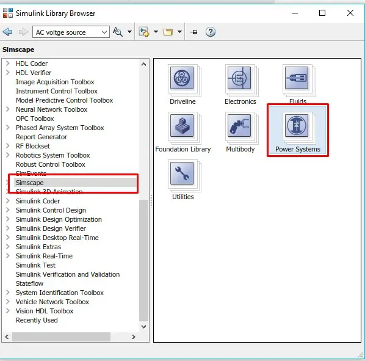Click the open folder icon
Image resolution: width=365 pixels, height=361 pixels.
click(x=168, y=32)
